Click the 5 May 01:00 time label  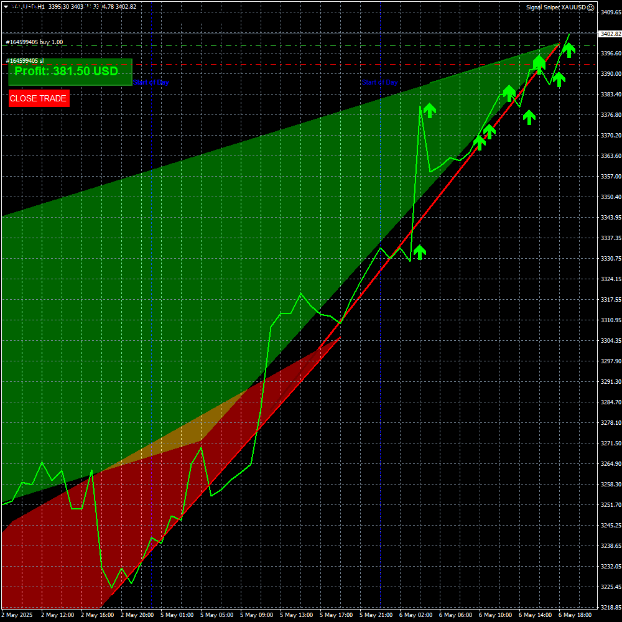177,615
